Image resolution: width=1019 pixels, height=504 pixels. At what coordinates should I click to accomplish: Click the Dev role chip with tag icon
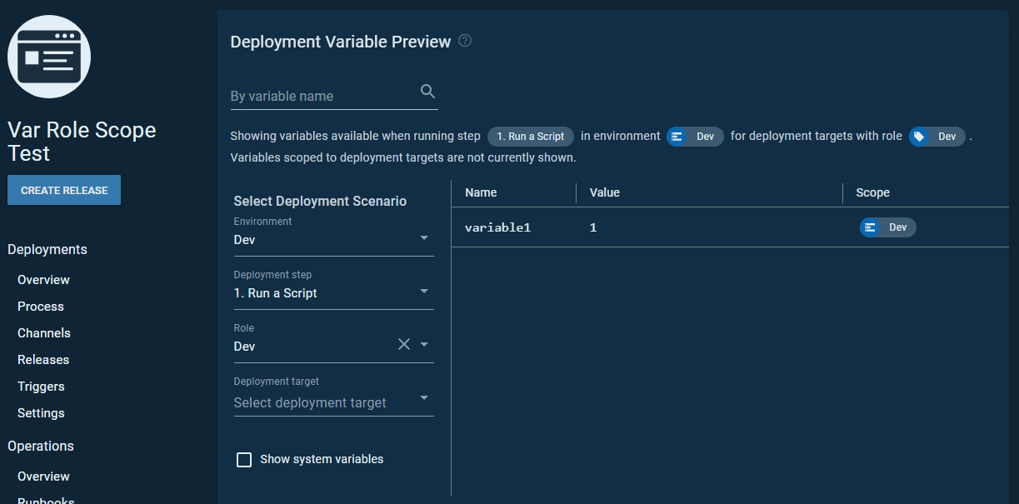(x=937, y=136)
